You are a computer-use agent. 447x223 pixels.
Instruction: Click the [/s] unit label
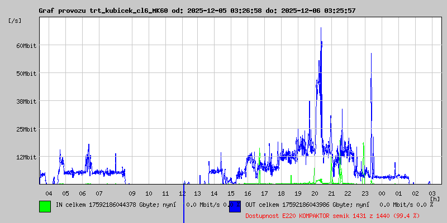point(15,21)
